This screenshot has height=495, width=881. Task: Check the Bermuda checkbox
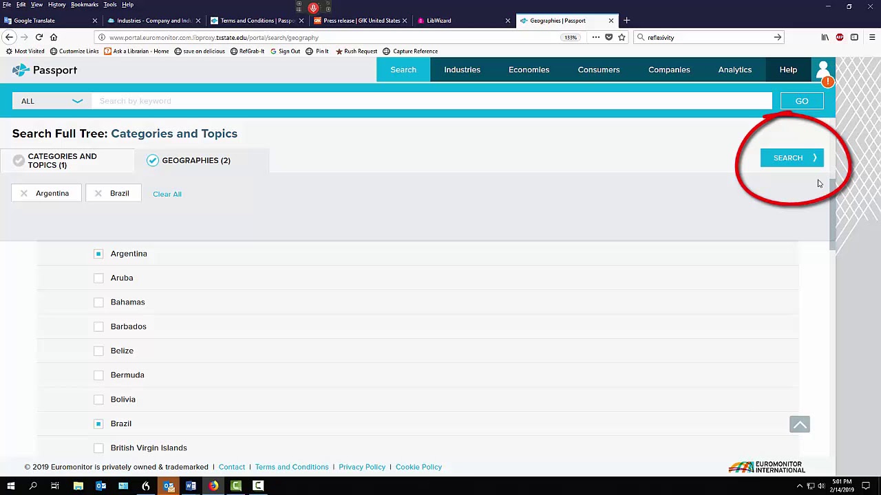(98, 375)
